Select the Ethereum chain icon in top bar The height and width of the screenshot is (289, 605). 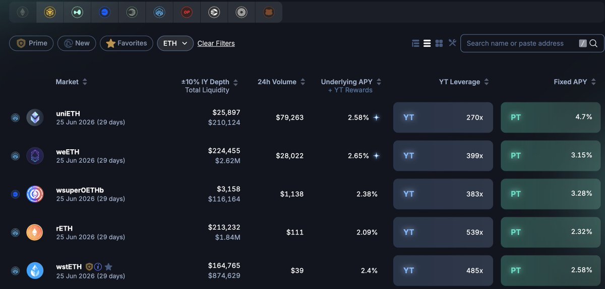point(23,12)
